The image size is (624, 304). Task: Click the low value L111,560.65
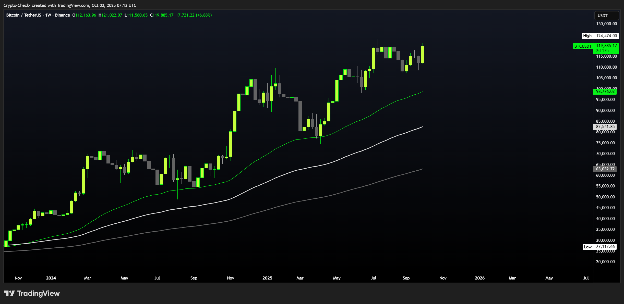(136, 15)
